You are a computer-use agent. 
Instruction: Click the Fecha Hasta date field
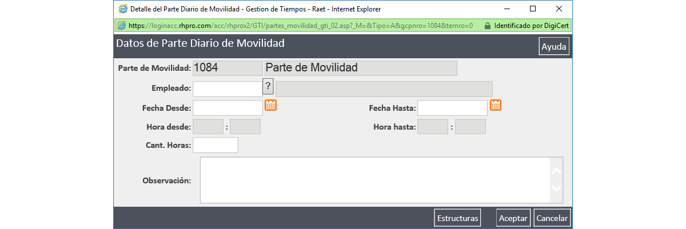[x=452, y=107]
